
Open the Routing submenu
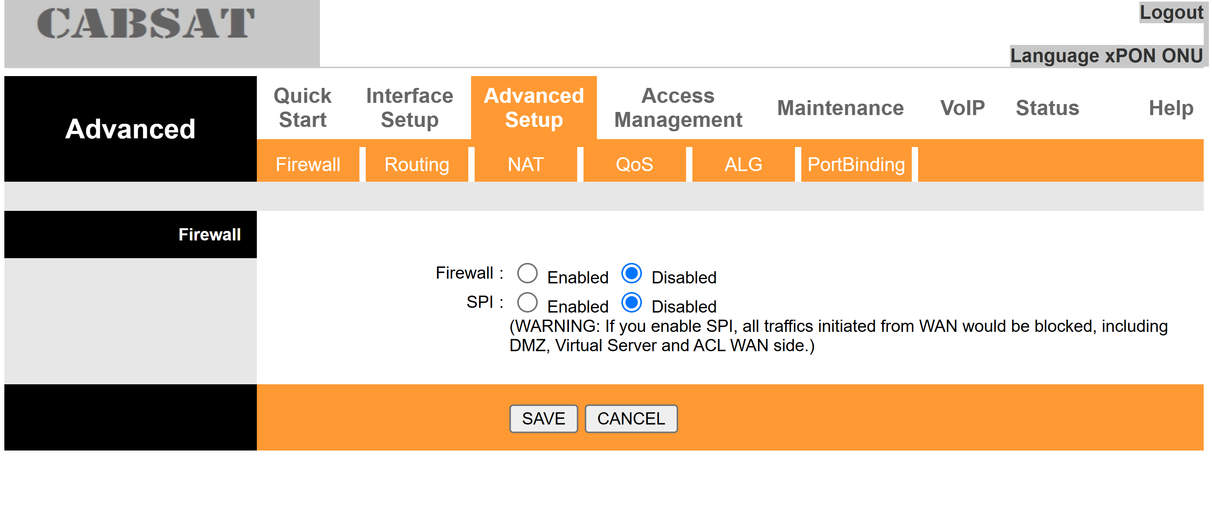416,164
